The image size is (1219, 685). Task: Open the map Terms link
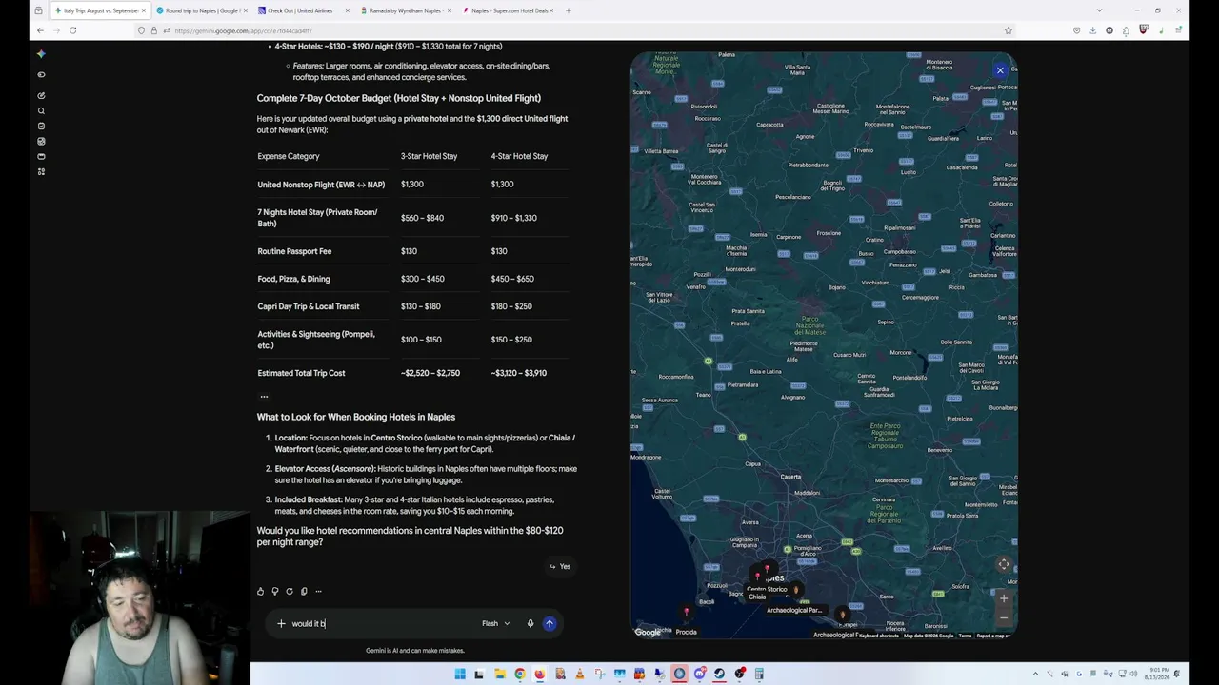965,636
